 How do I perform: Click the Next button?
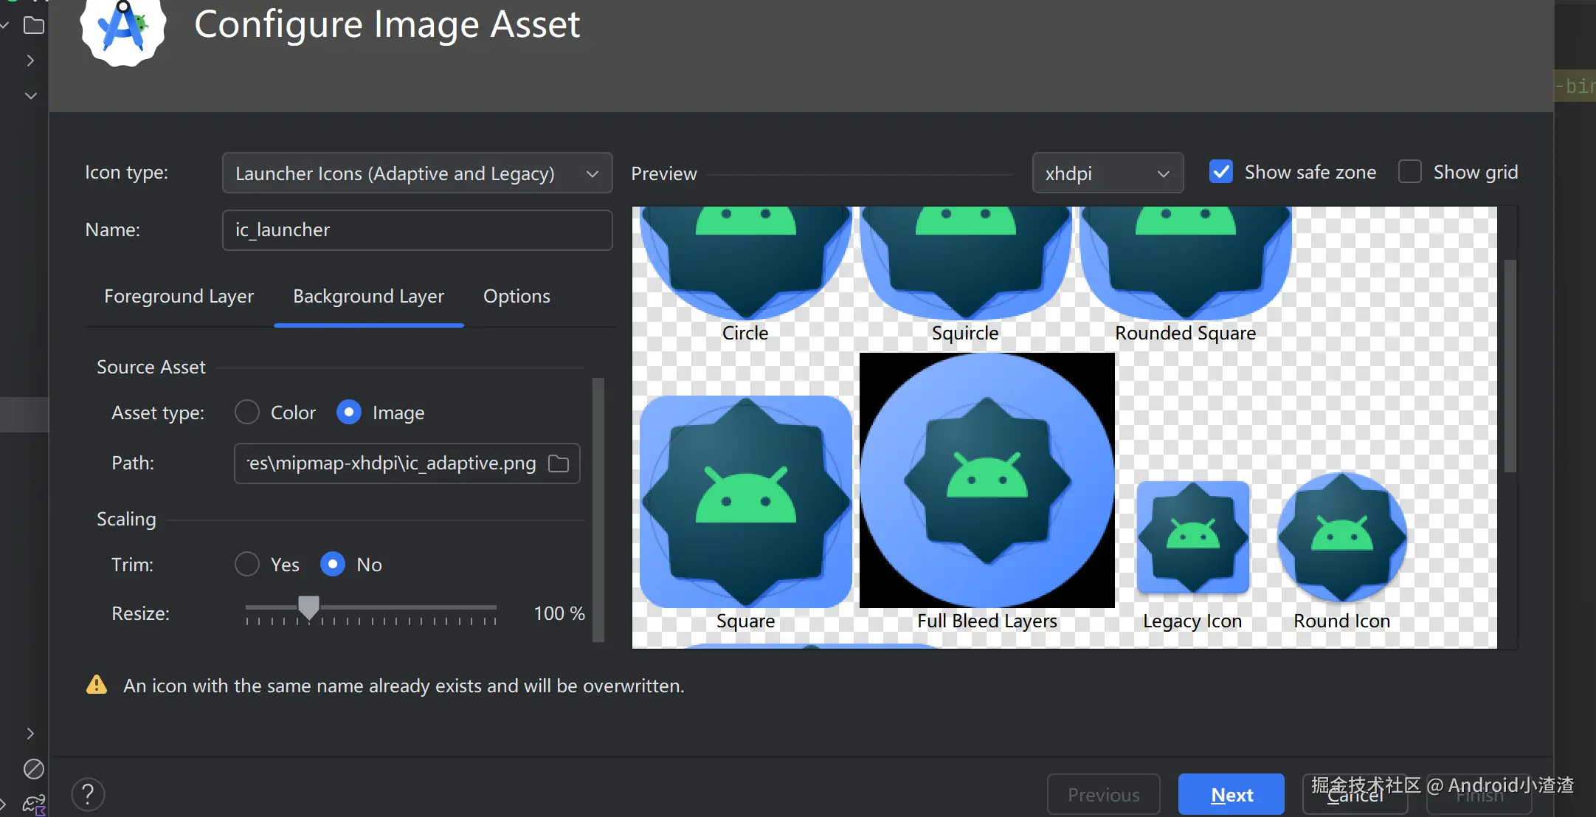1231,795
